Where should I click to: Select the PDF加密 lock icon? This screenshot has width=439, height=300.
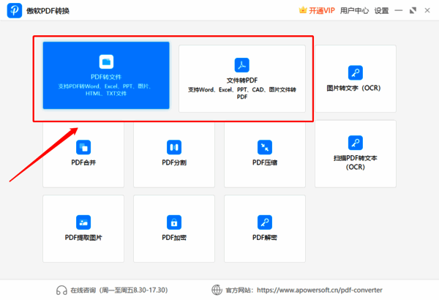click(174, 222)
